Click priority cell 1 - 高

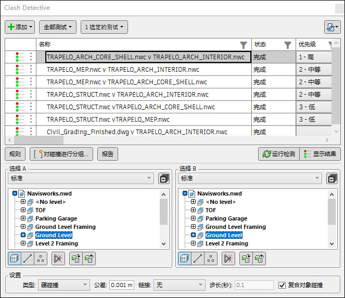[314, 57]
